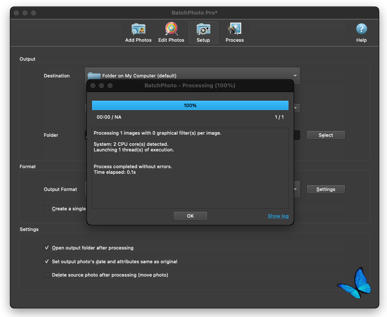
Task: Toggle Open output folder after processing
Action: pyautogui.click(x=46, y=247)
